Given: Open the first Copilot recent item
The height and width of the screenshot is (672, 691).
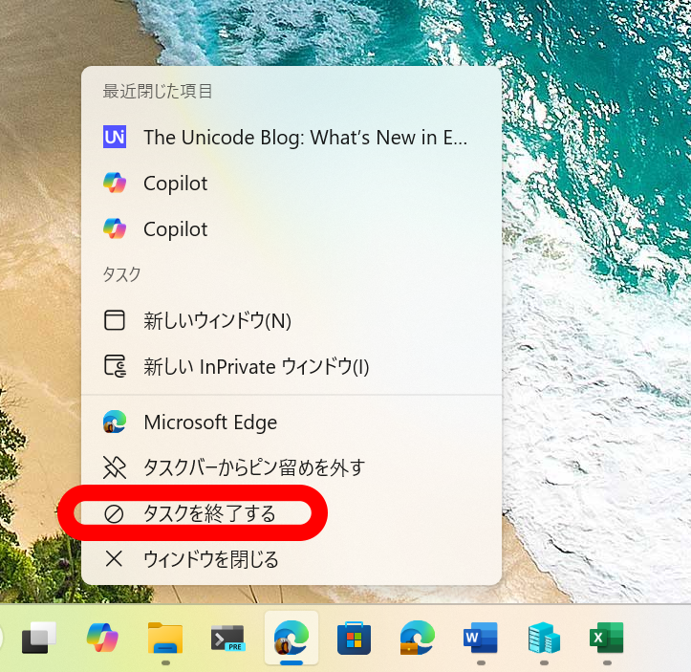Looking at the screenshot, I should click(292, 183).
